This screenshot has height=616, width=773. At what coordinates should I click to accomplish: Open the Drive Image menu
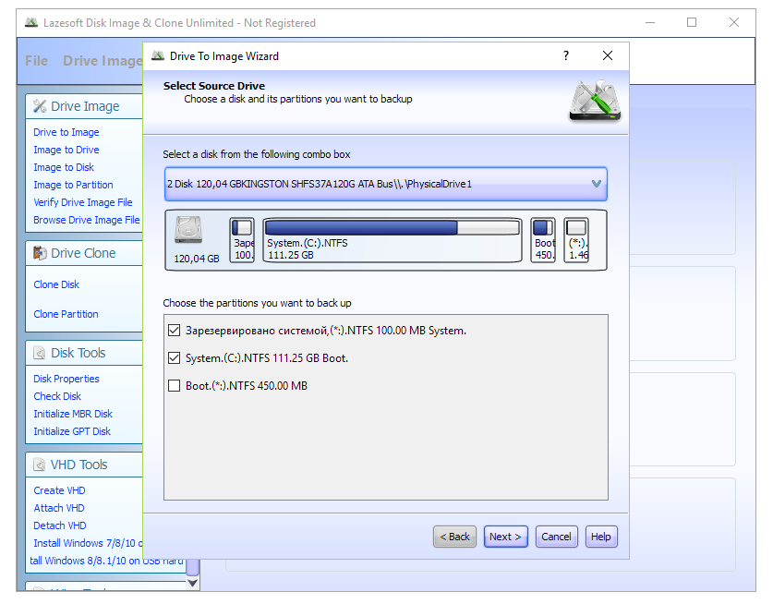pyautogui.click(x=103, y=61)
